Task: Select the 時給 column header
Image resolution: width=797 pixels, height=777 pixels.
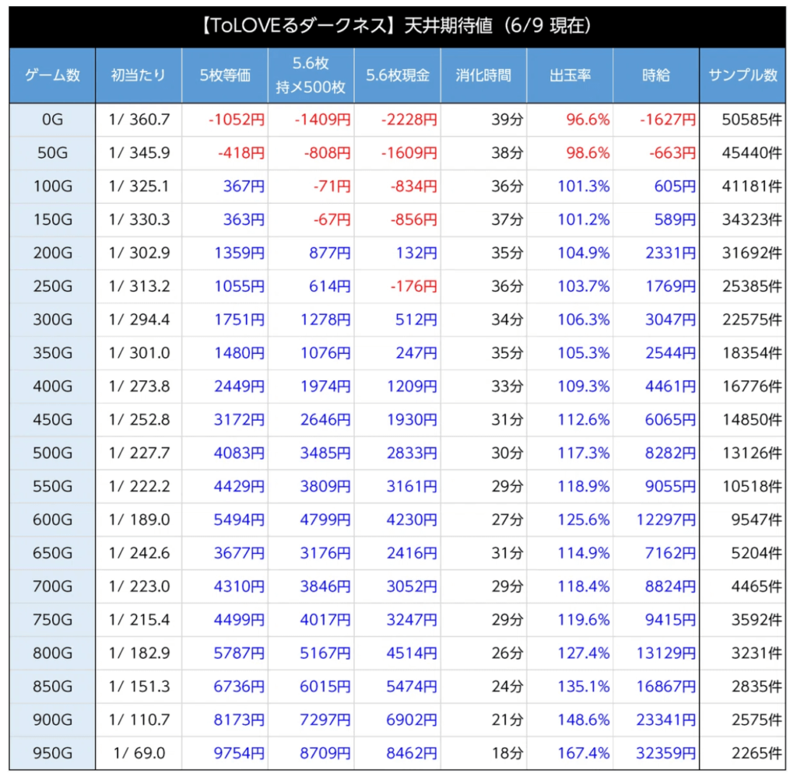Action: point(655,75)
